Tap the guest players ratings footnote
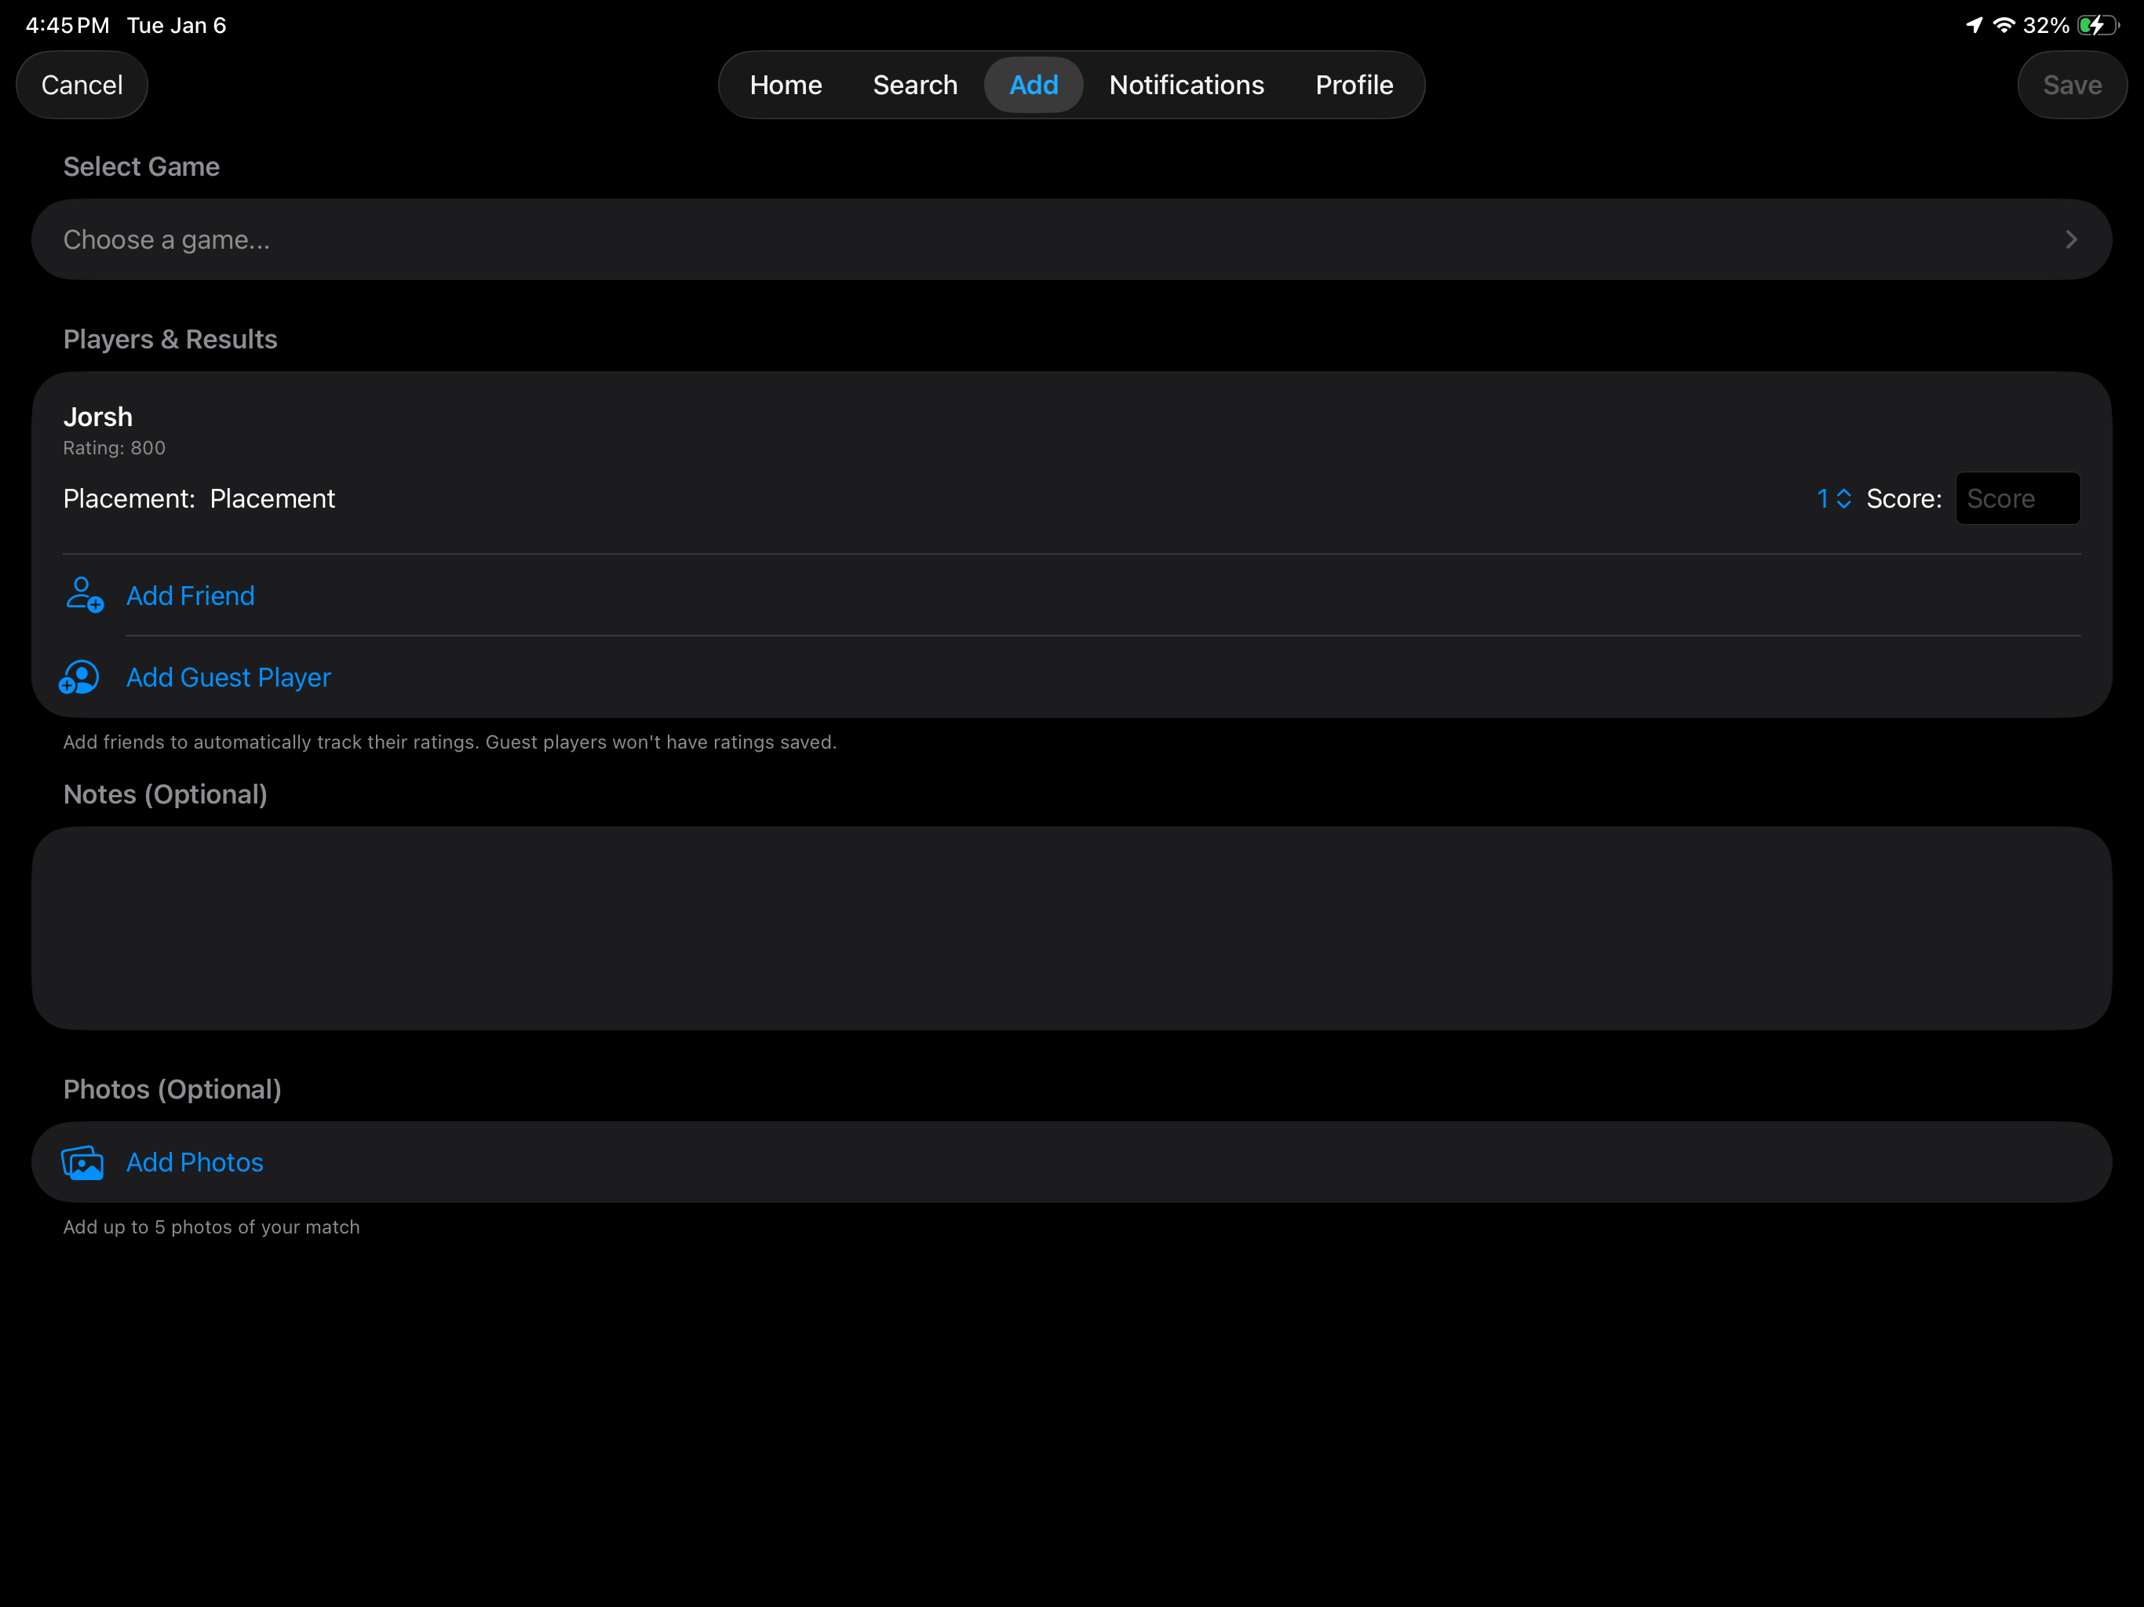This screenshot has height=1607, width=2144. 450,742
